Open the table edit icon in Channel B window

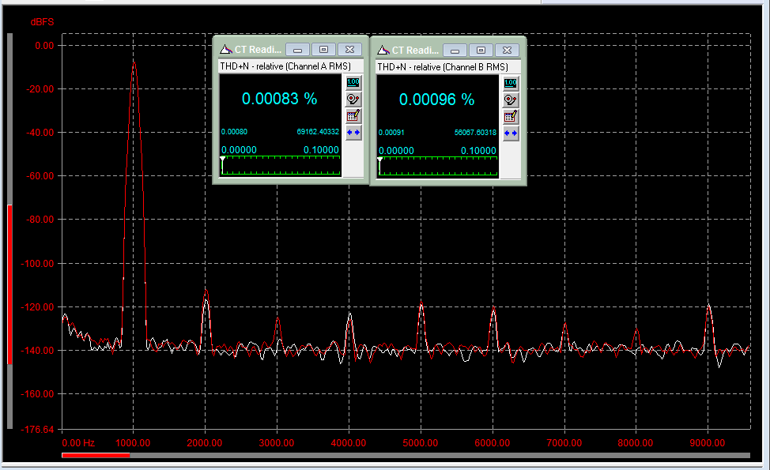point(511,117)
